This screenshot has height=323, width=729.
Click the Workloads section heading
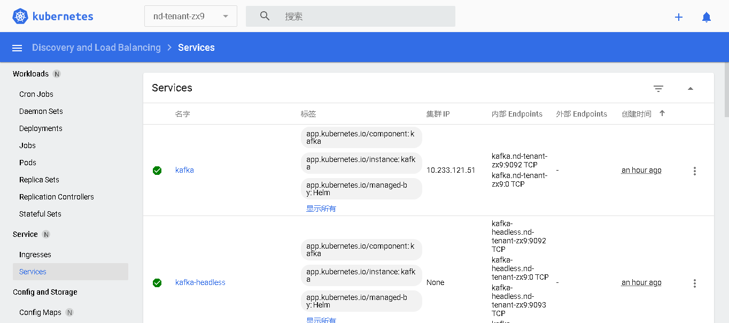(x=30, y=74)
